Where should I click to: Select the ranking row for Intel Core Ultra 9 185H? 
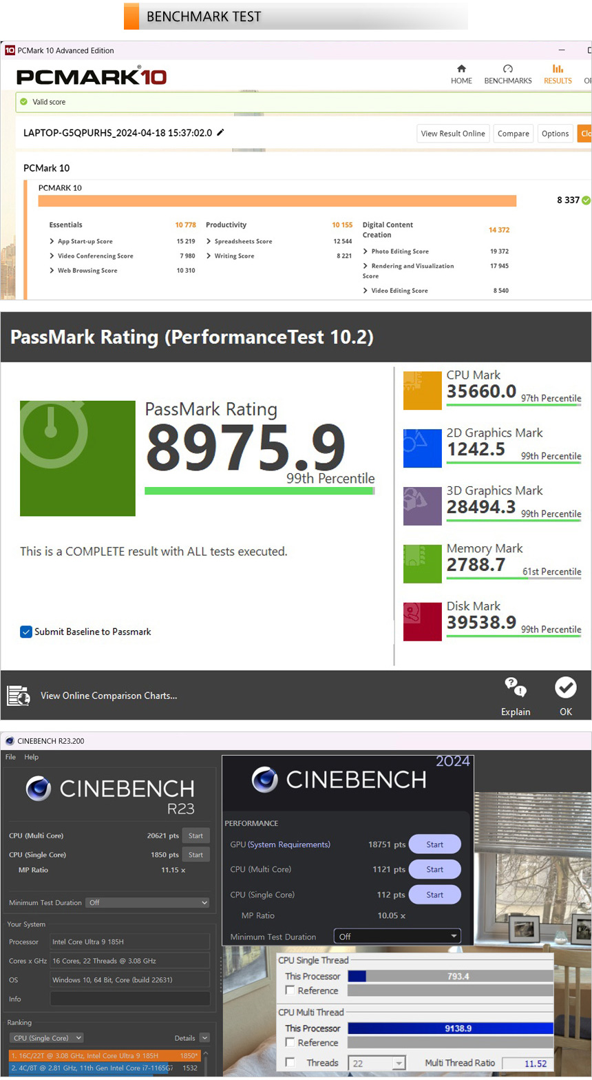pyautogui.click(x=105, y=1055)
